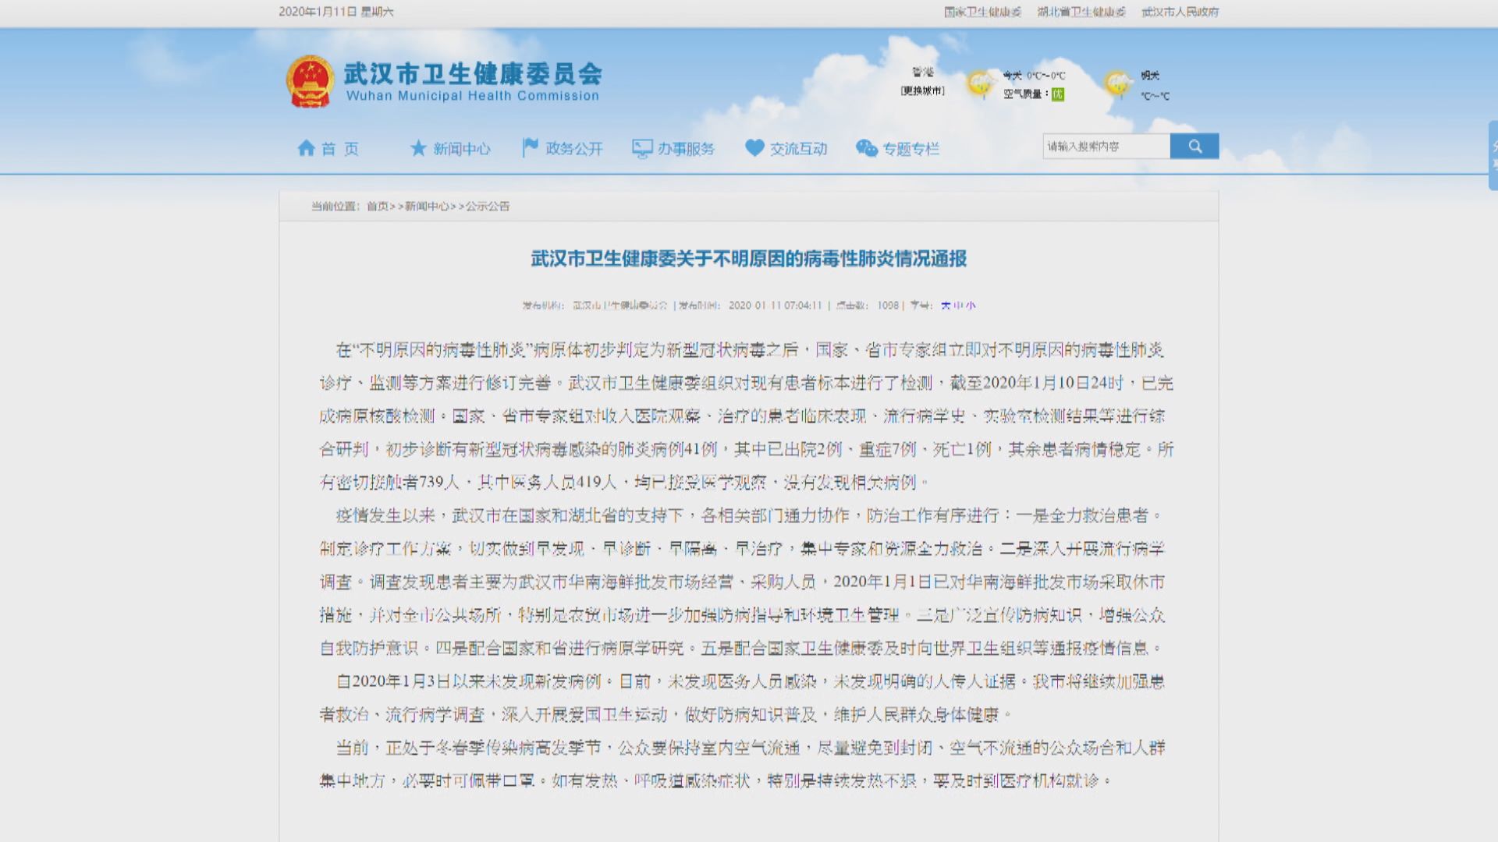Click the monitor icon beside 办事服务
The height and width of the screenshot is (842, 1498).
pos(641,147)
